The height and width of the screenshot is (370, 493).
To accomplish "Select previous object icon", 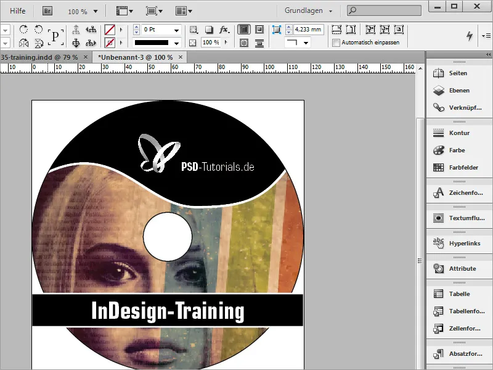I will 91,30.
